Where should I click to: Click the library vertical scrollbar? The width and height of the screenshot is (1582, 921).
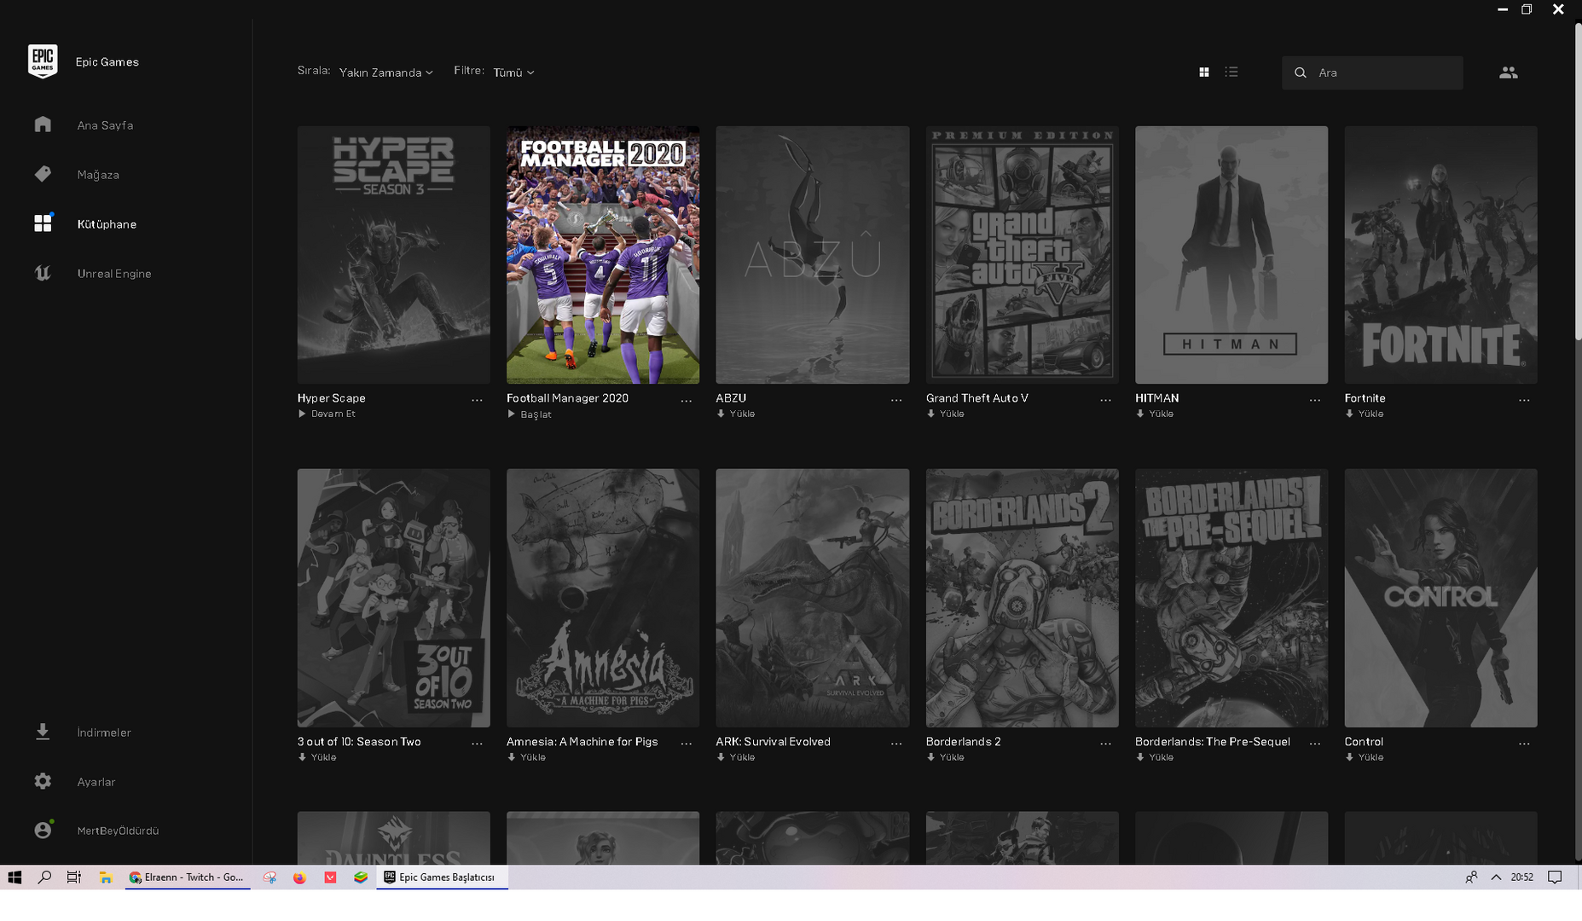coord(1578,182)
